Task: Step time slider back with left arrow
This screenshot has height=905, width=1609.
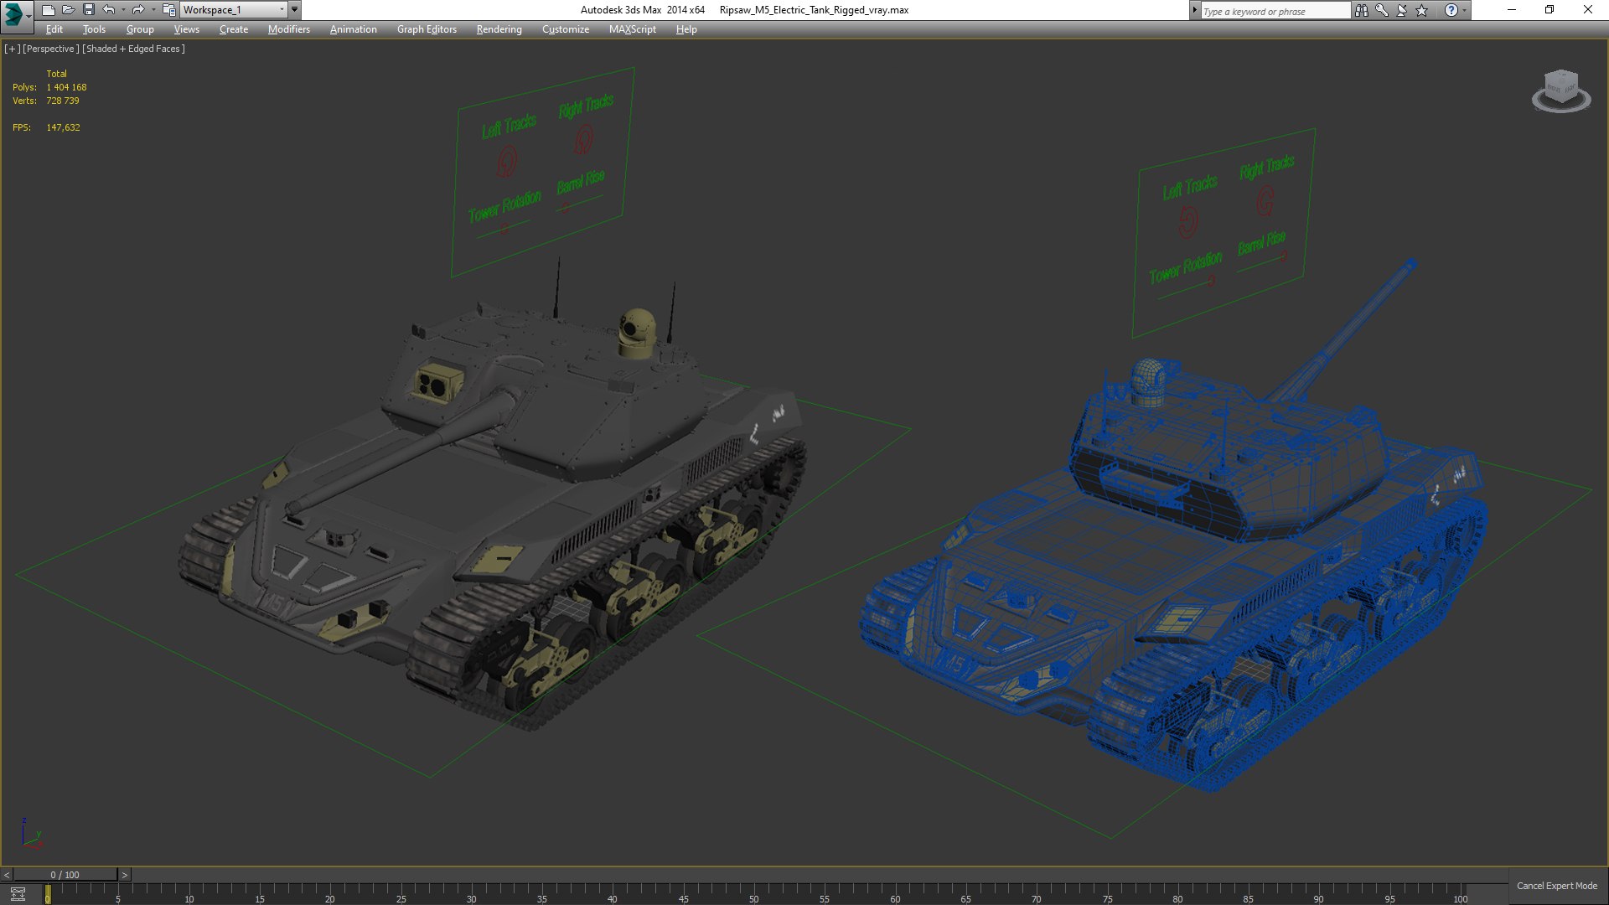Action: click(7, 875)
